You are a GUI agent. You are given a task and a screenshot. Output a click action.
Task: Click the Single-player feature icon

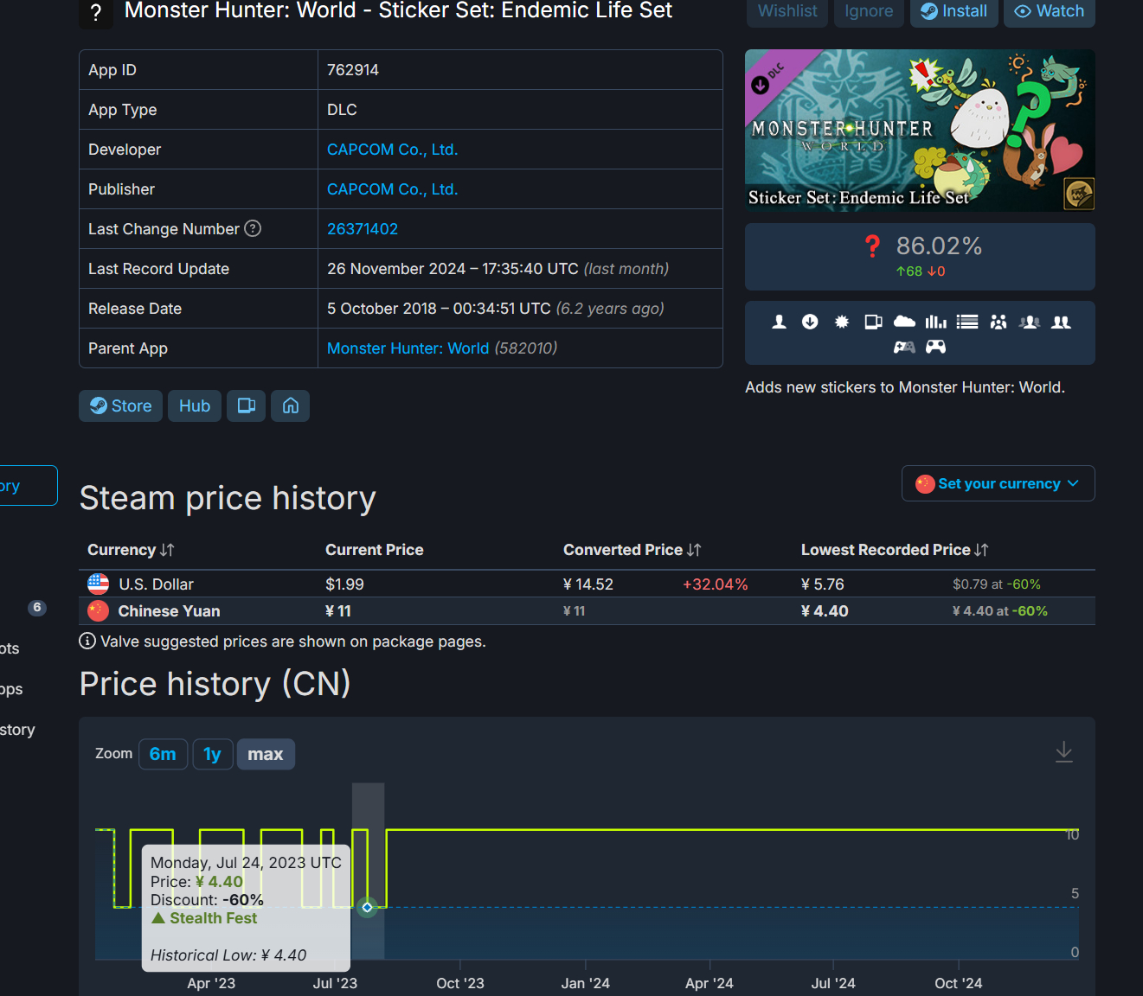(779, 322)
